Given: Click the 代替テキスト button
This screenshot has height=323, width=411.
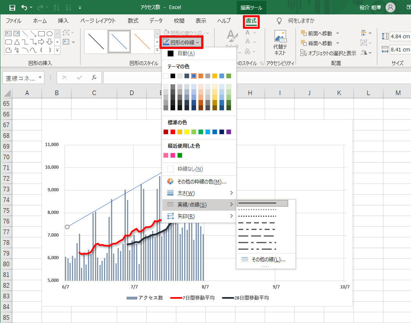Looking at the screenshot, I should tap(280, 43).
